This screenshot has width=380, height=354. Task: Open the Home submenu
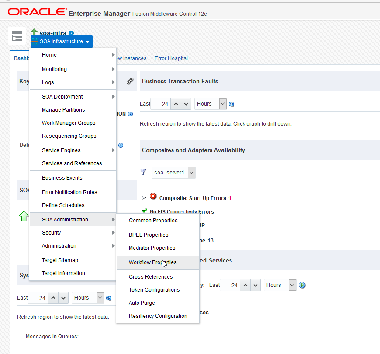[73, 55]
